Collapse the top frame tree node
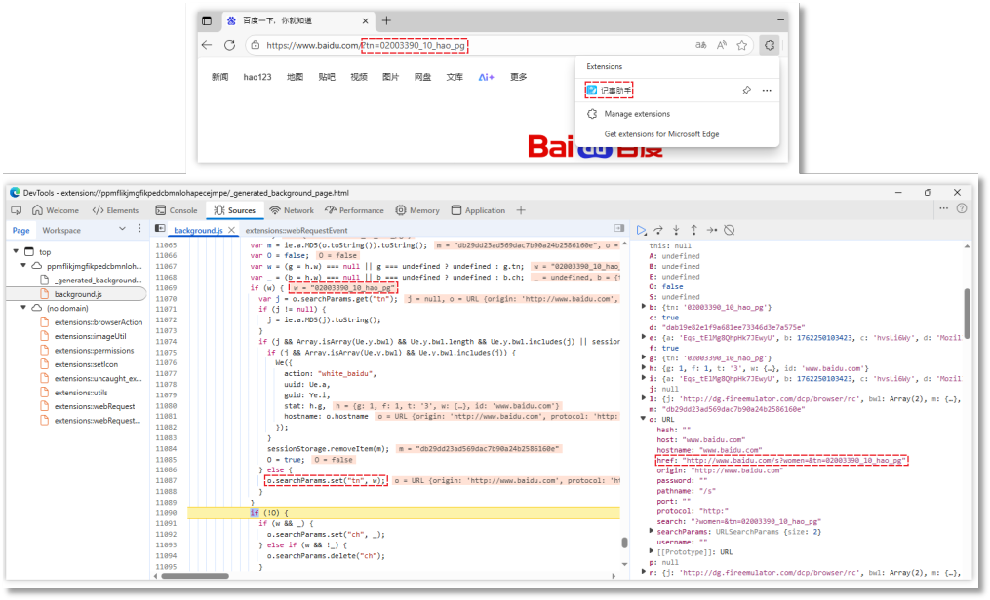Screen dimensions: 990x600 point(17,252)
